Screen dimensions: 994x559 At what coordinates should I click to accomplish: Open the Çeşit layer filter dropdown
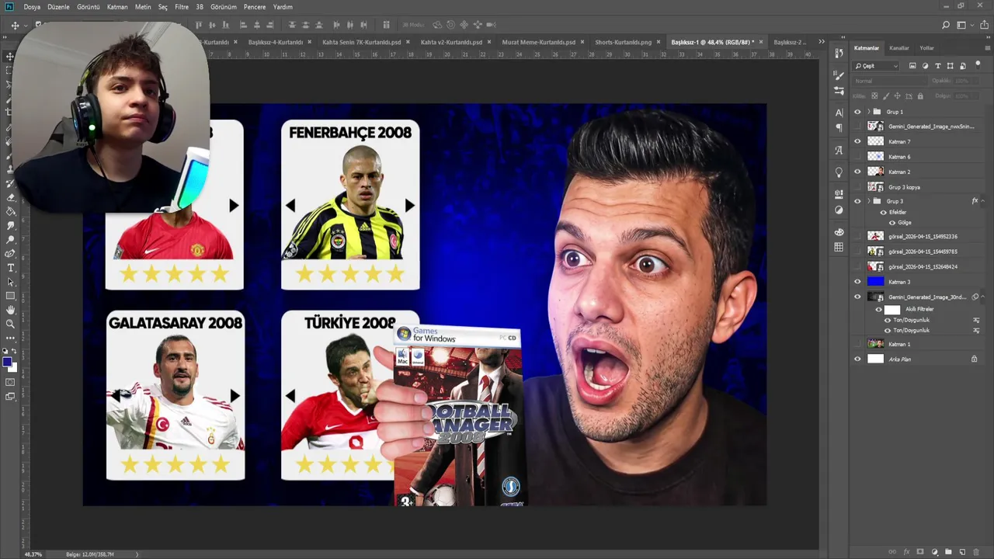tap(876, 66)
